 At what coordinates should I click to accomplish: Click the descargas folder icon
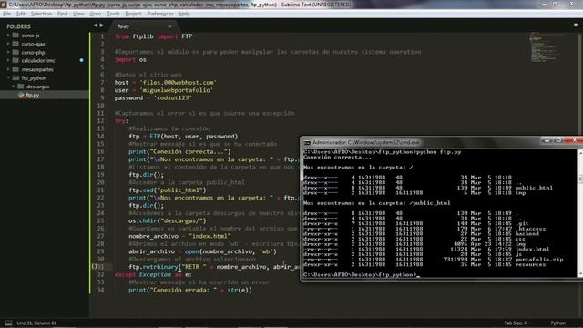(x=21, y=87)
